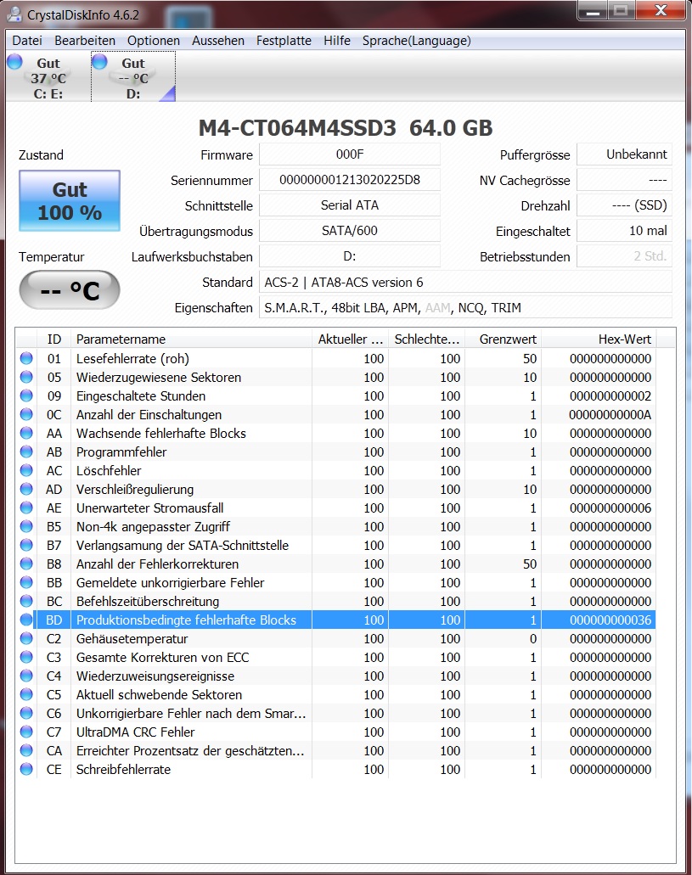Click status orb for Non-4k angepasster Zugriff
Viewport: 692px width, 875px height.
[x=26, y=526]
